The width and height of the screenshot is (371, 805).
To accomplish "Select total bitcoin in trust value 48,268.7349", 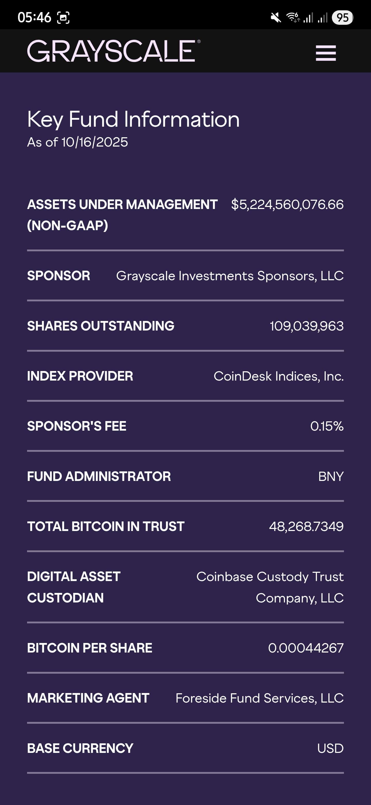I will pyautogui.click(x=306, y=527).
